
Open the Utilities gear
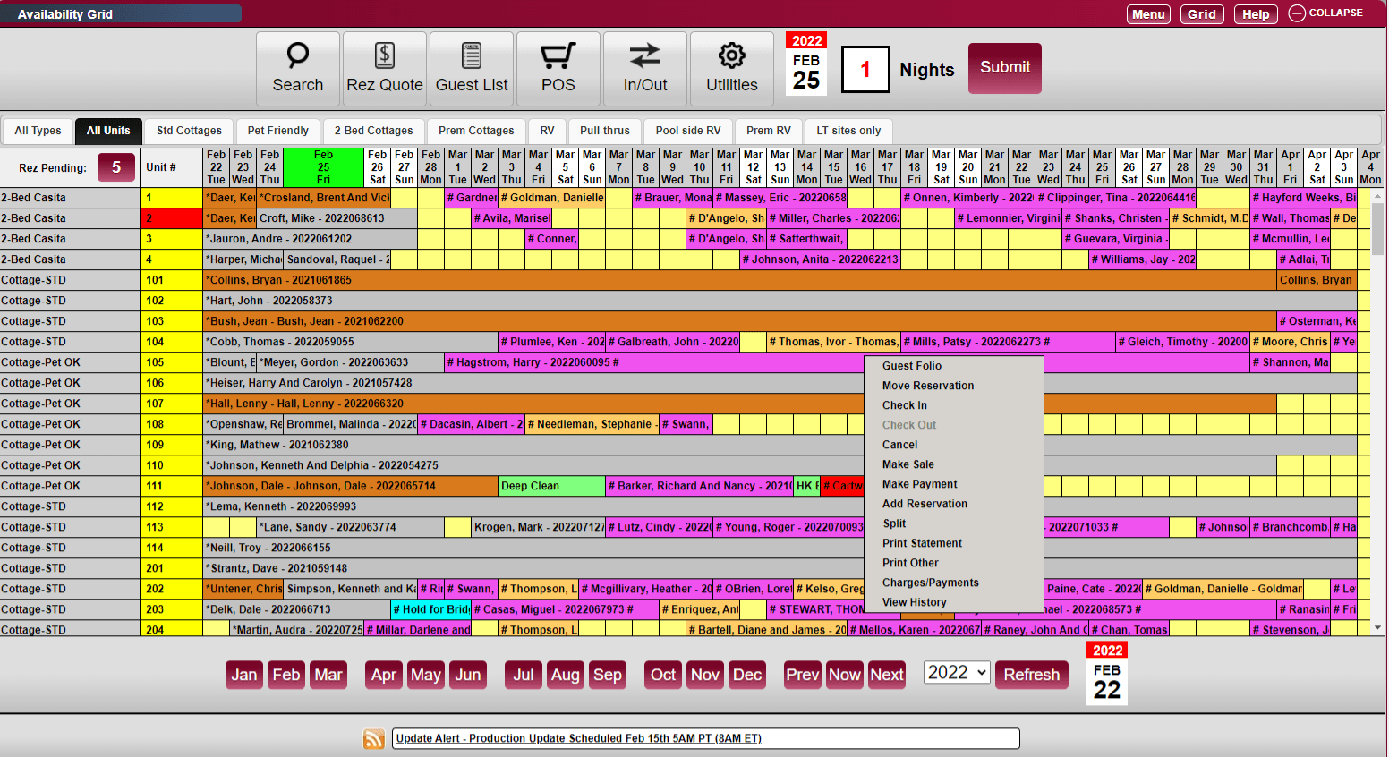(x=732, y=69)
